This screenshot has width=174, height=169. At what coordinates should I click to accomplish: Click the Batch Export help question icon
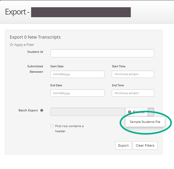click(x=42, y=110)
